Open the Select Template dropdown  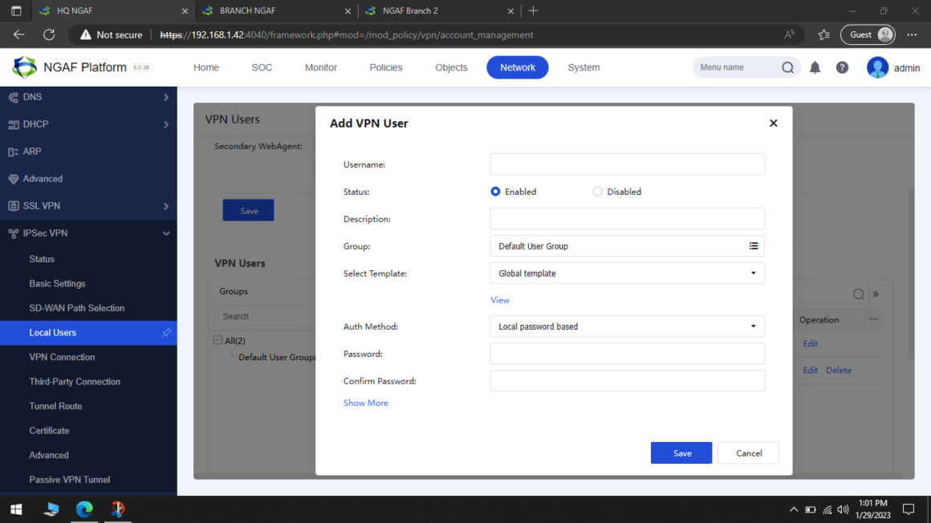click(753, 273)
